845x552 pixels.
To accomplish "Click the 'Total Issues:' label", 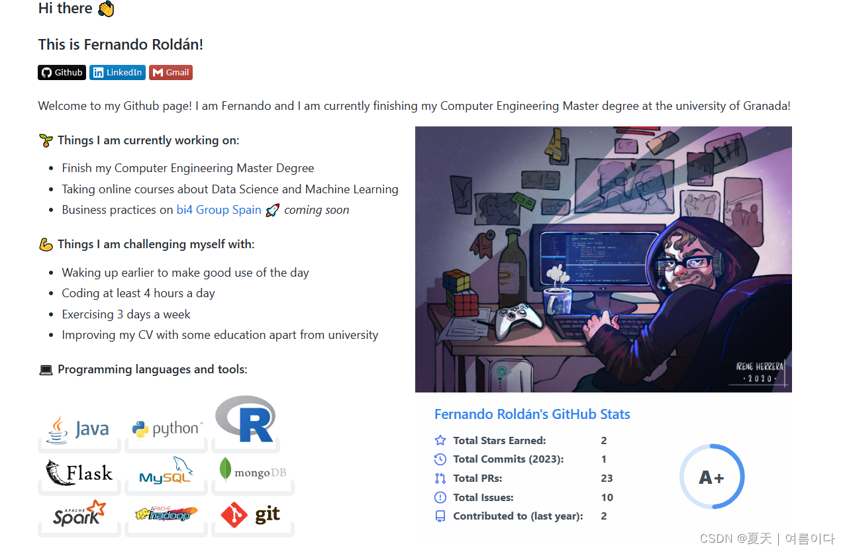I will [x=483, y=498].
